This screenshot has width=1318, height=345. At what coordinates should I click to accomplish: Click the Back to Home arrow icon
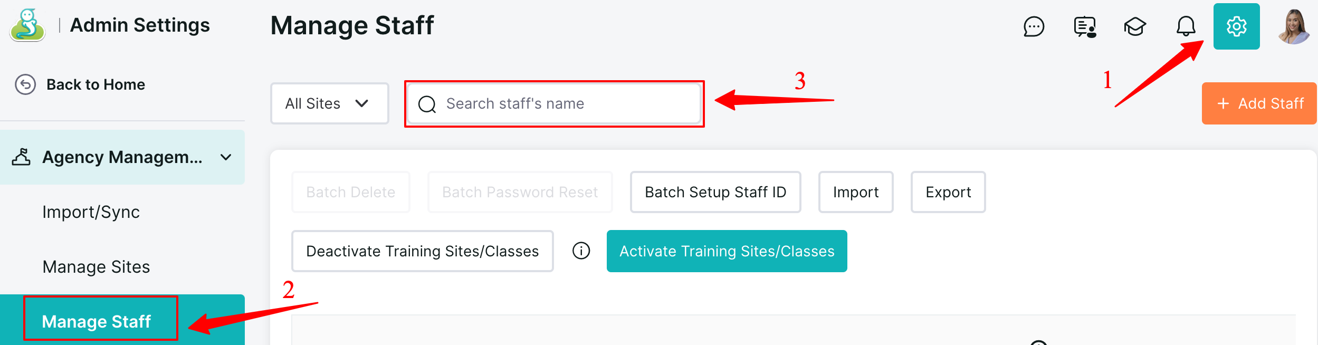[x=25, y=84]
